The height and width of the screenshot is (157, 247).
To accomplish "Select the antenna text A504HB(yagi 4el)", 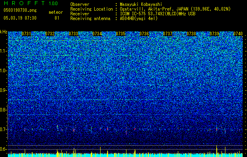I will coord(139,18).
